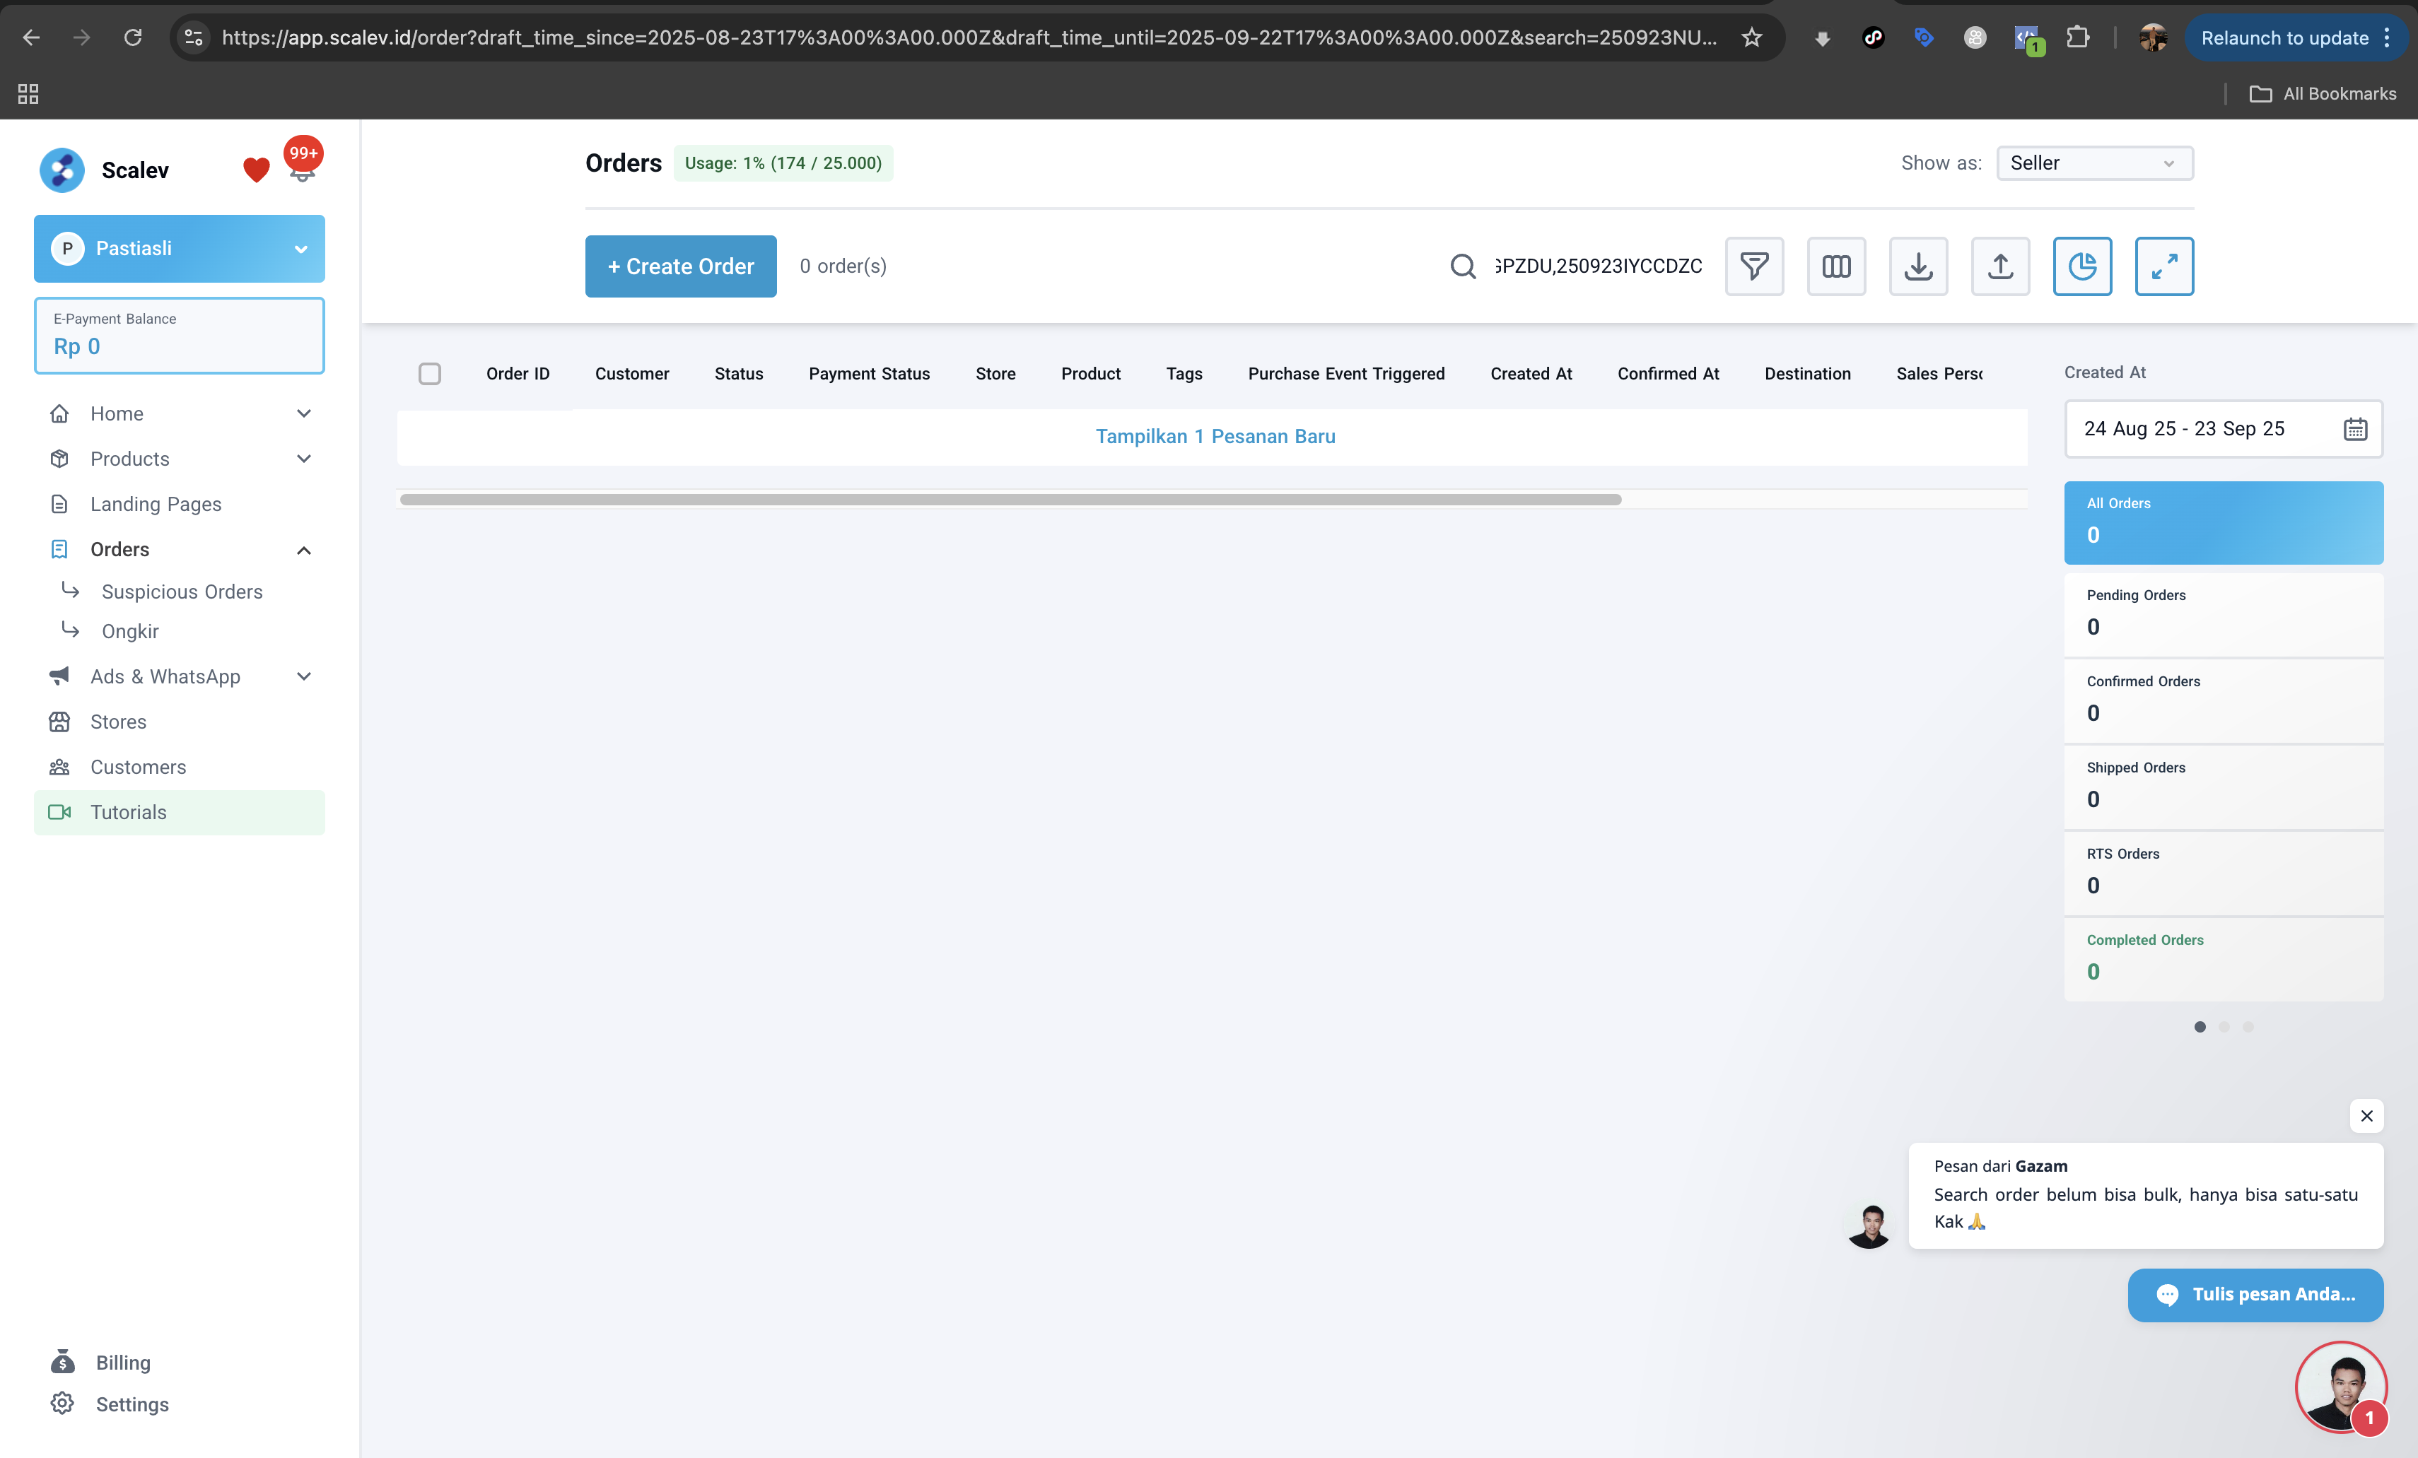Open the Created At date range picker
2418x1458 pixels.
coord(2223,429)
